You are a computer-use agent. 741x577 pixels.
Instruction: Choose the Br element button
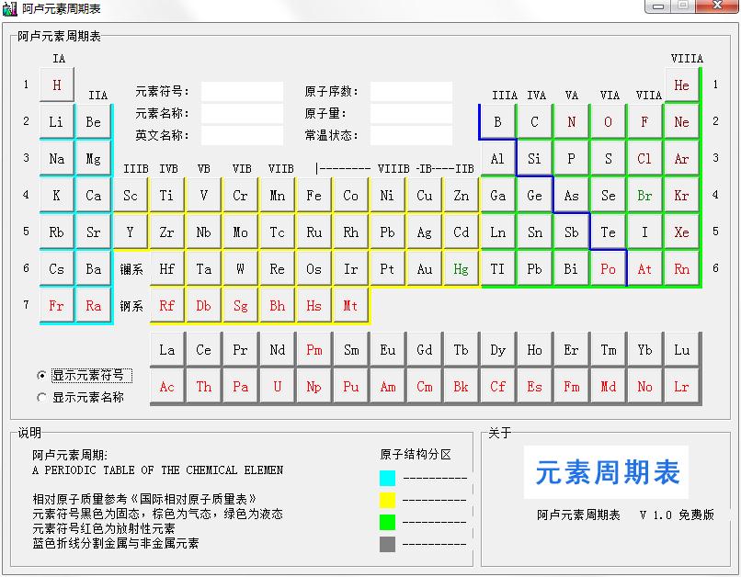(644, 196)
